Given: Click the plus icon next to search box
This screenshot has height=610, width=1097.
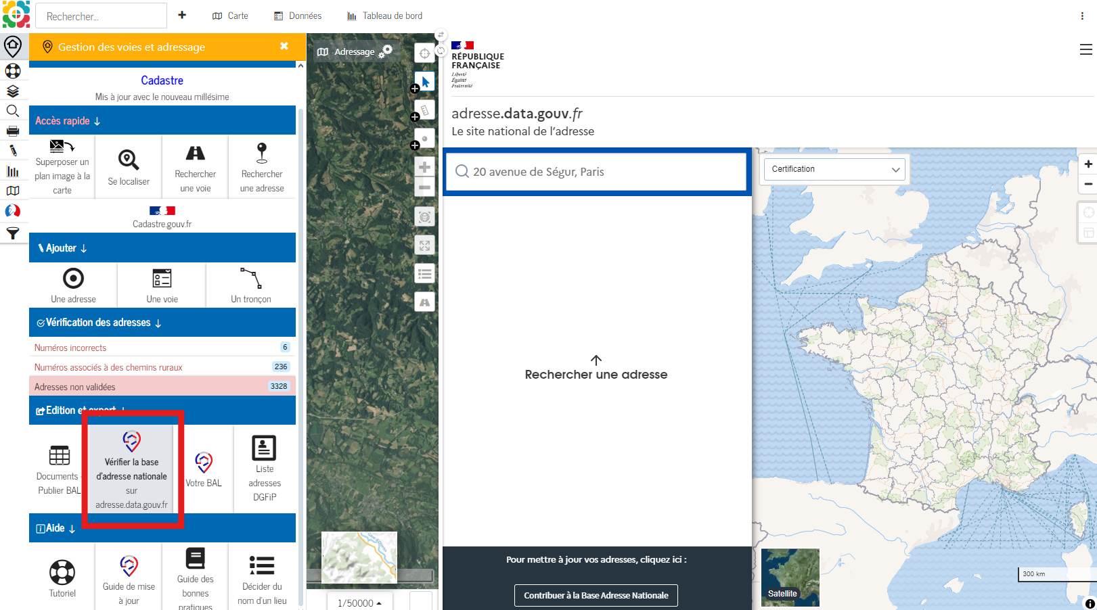Looking at the screenshot, I should tap(182, 15).
